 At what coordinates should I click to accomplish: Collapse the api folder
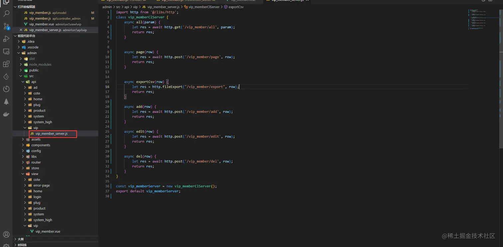click(23, 82)
